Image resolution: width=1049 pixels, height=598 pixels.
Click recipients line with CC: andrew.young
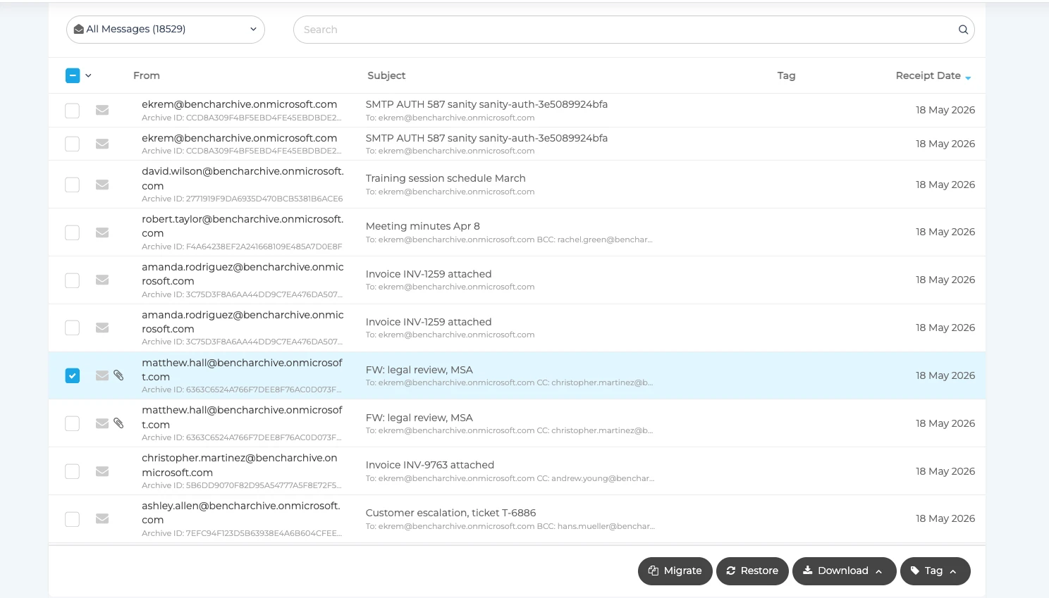point(510,478)
